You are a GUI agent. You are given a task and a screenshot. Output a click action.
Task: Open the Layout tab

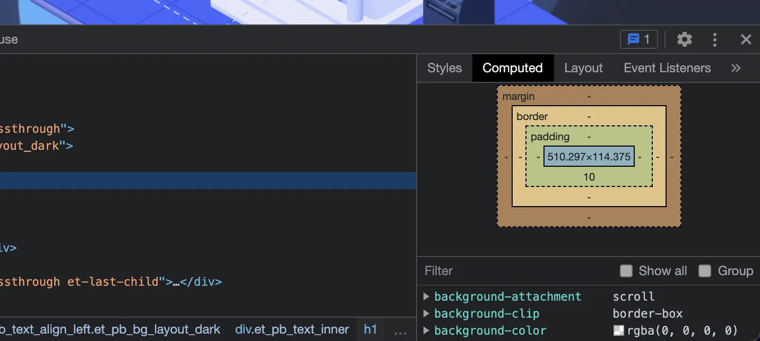583,68
